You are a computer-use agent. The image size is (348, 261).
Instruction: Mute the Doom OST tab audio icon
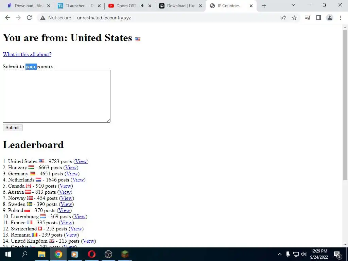pos(142,6)
